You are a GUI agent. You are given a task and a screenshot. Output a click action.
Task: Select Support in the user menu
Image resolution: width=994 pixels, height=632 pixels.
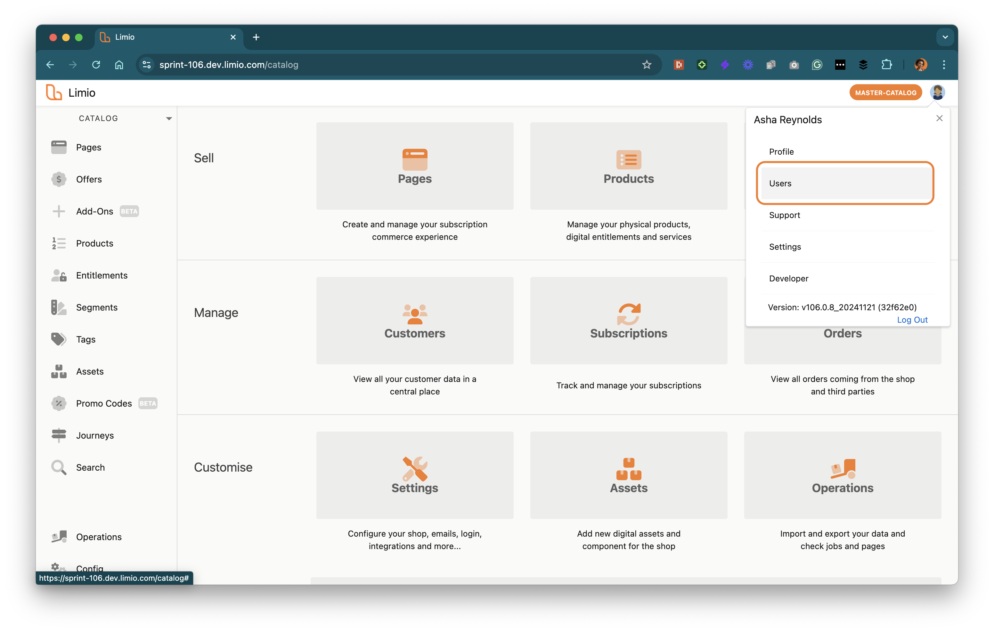847,215
